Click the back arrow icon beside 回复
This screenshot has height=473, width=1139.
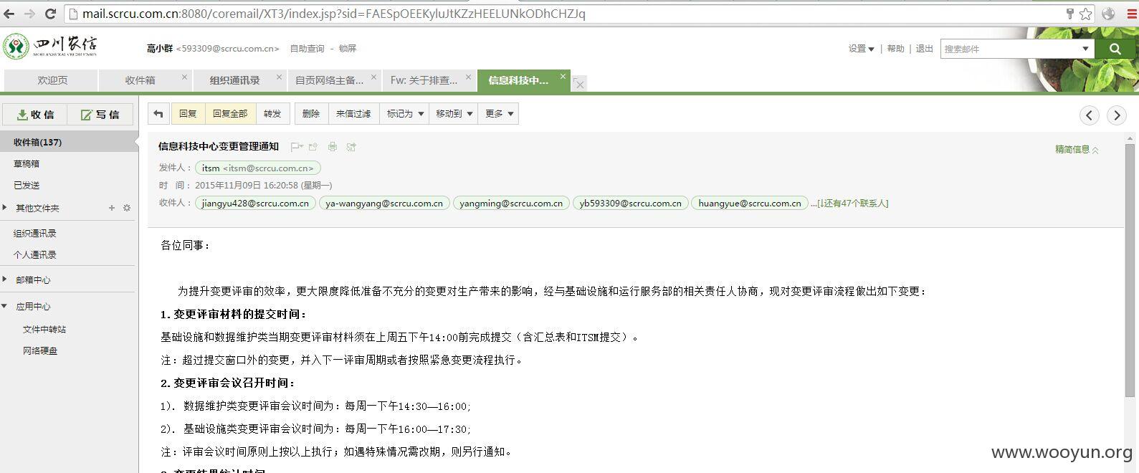158,114
